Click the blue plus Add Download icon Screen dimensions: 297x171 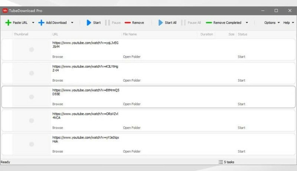point(41,23)
